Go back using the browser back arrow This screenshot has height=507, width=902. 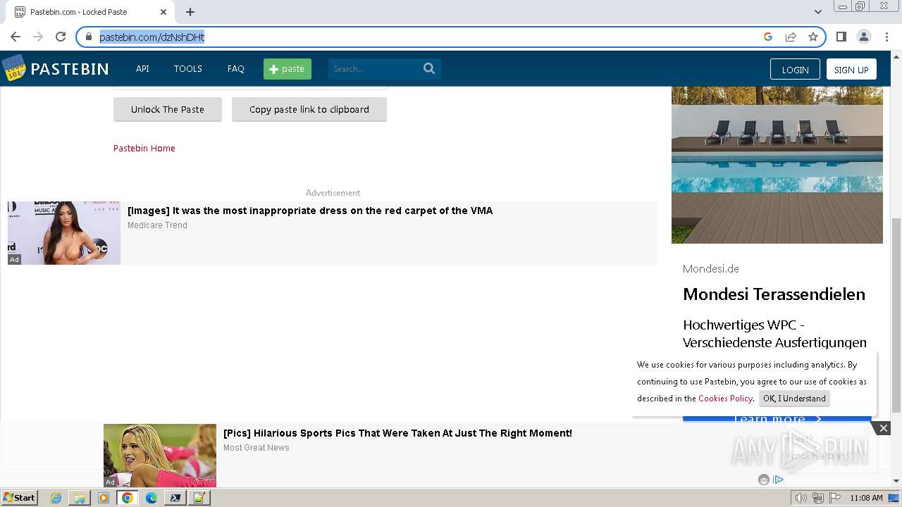[16, 37]
